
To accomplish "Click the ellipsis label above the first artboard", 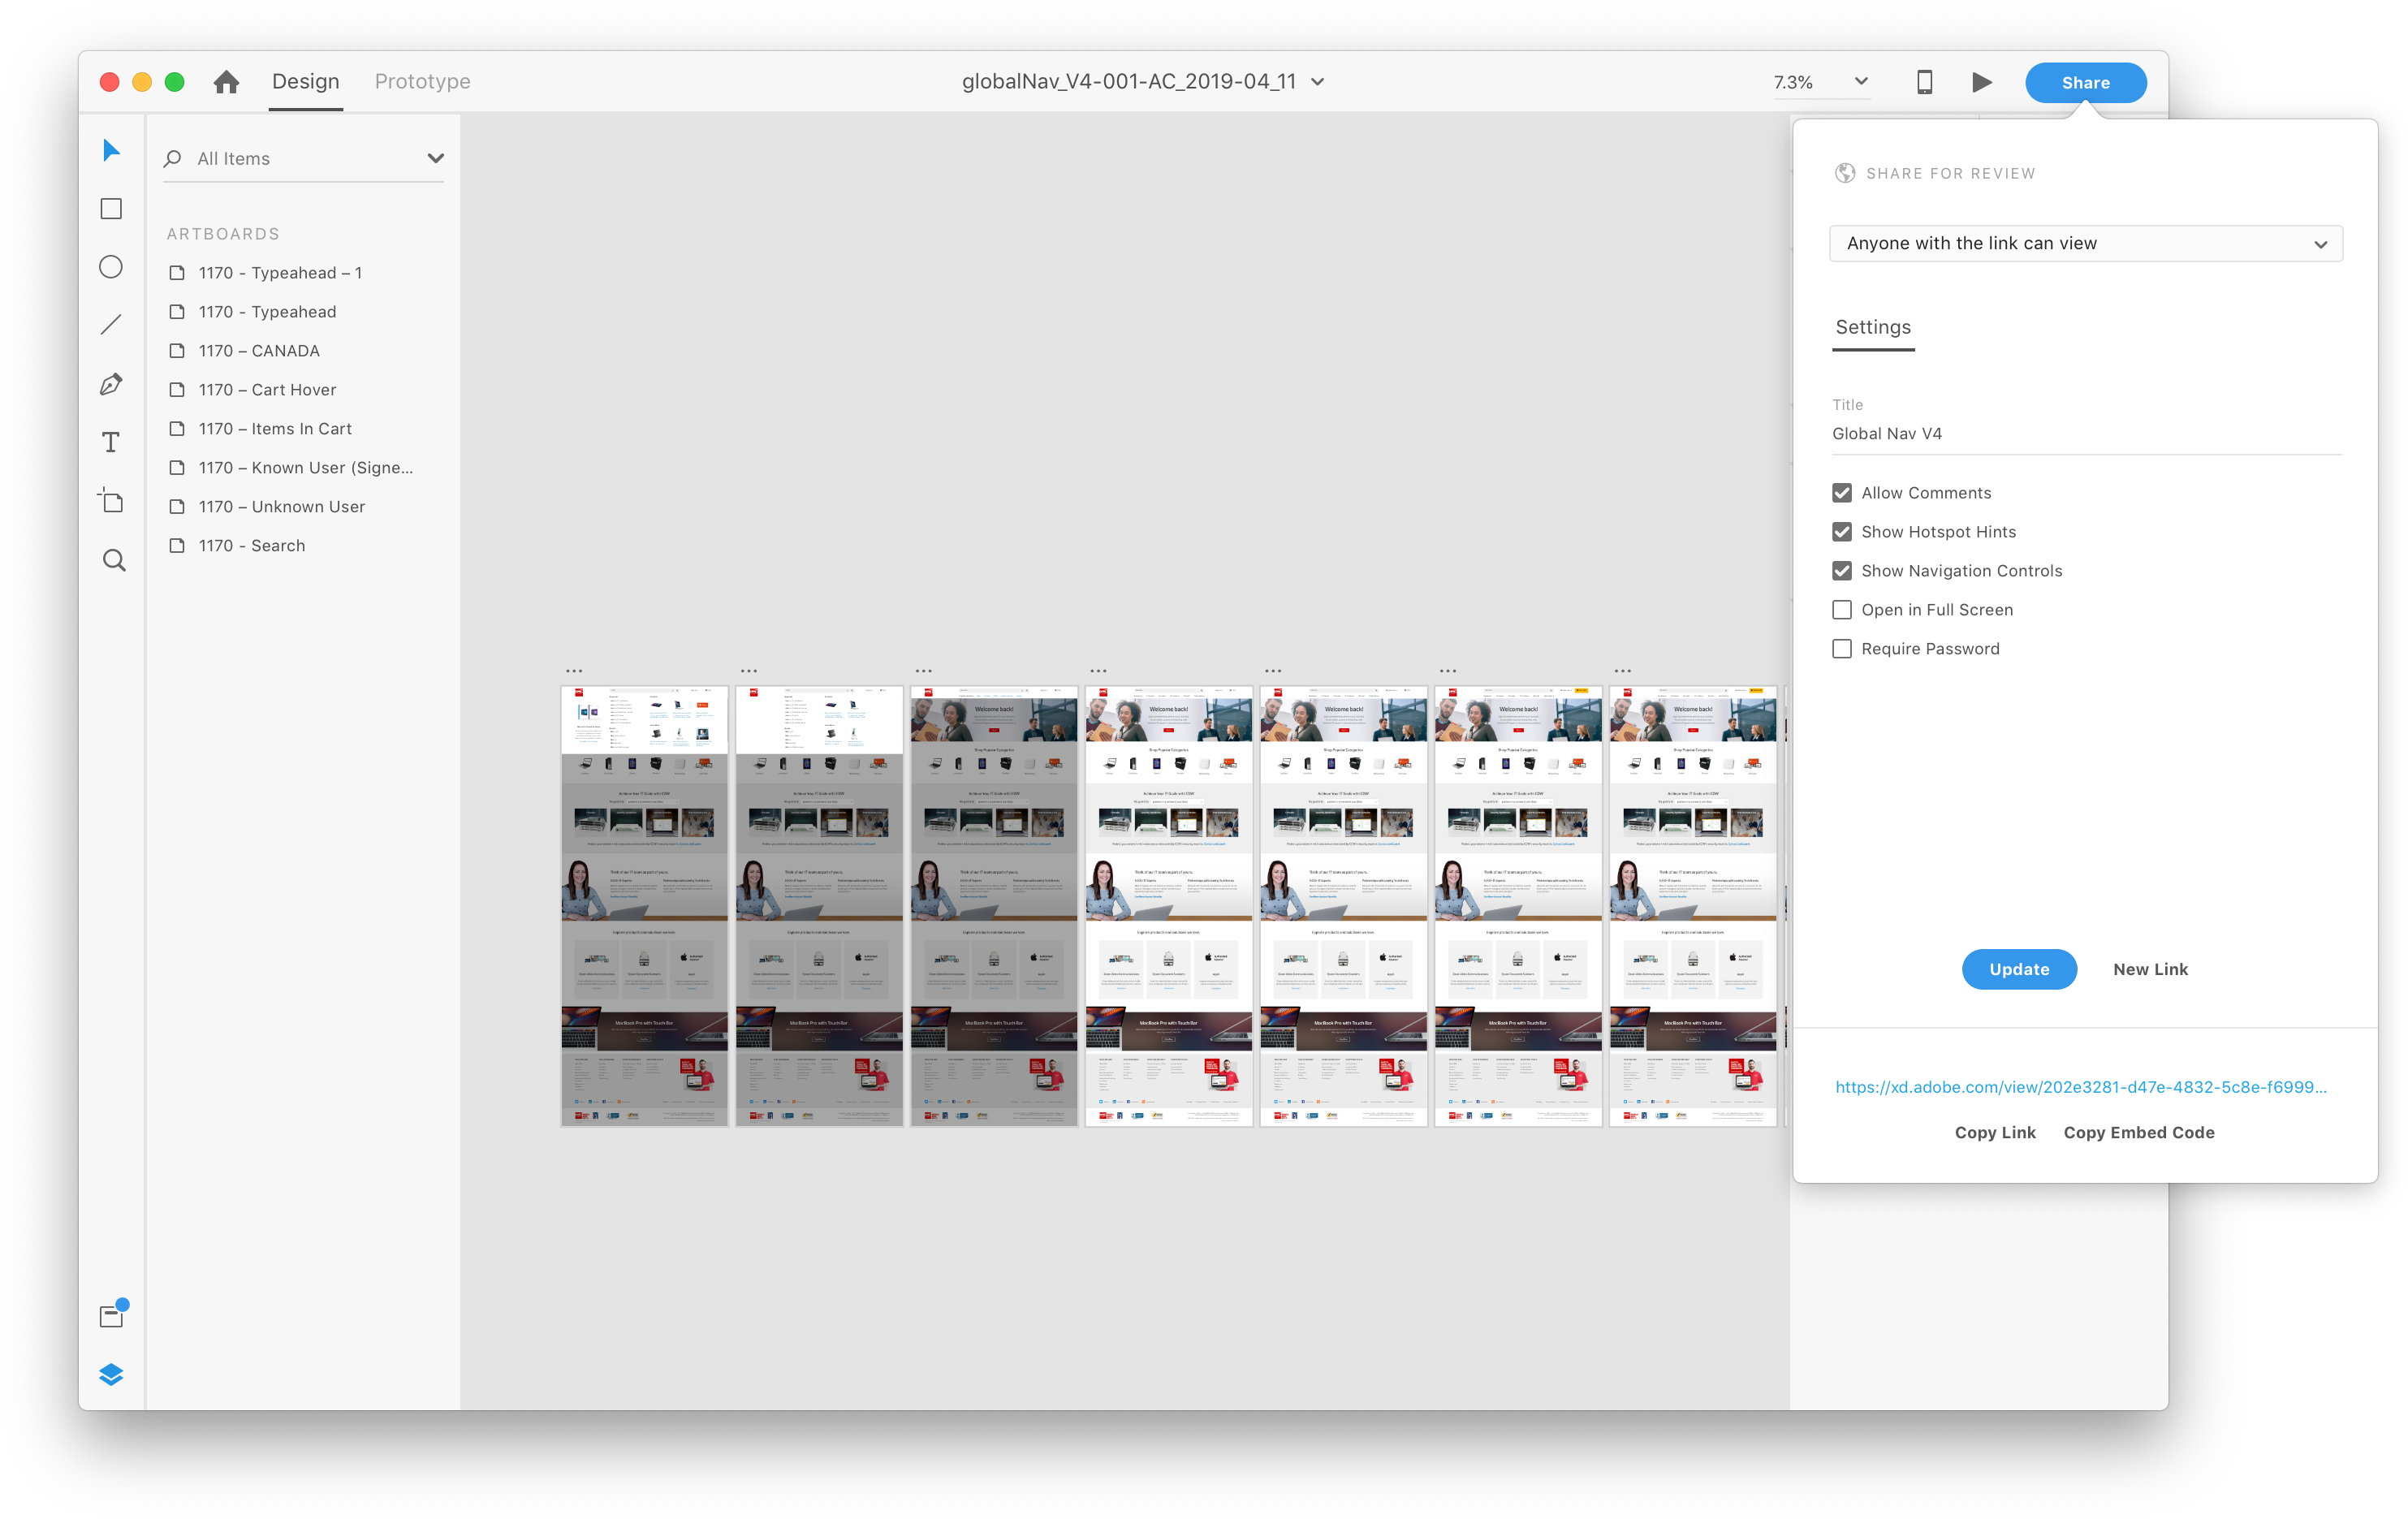I will (x=574, y=672).
